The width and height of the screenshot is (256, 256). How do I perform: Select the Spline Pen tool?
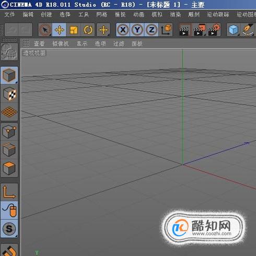[x=248, y=30]
